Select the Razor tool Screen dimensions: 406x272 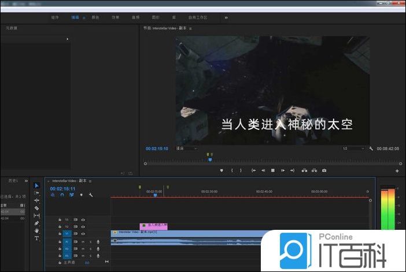click(36, 208)
